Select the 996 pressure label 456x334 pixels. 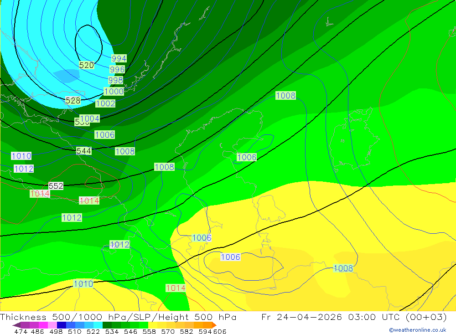(117, 69)
